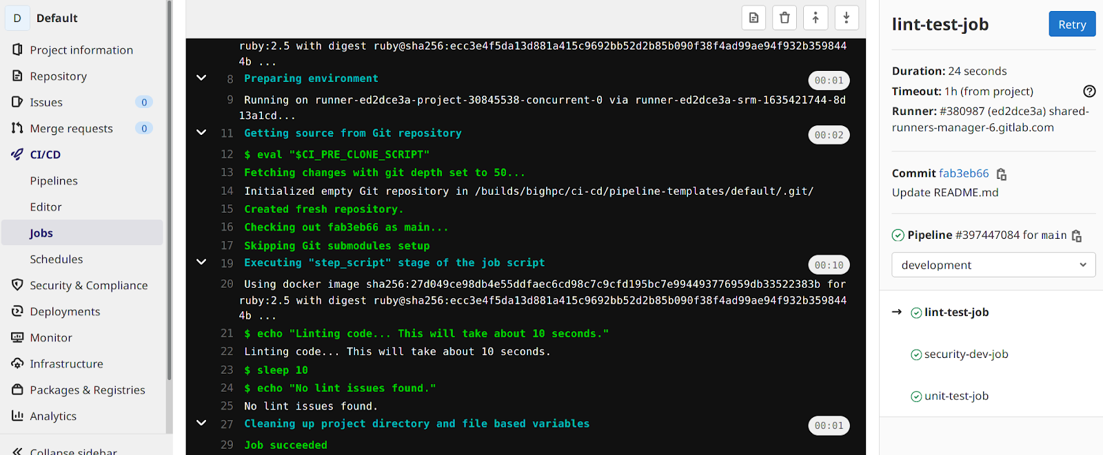The height and width of the screenshot is (455, 1103).
Task: Click the Packages & Registries icon
Action: pos(17,390)
